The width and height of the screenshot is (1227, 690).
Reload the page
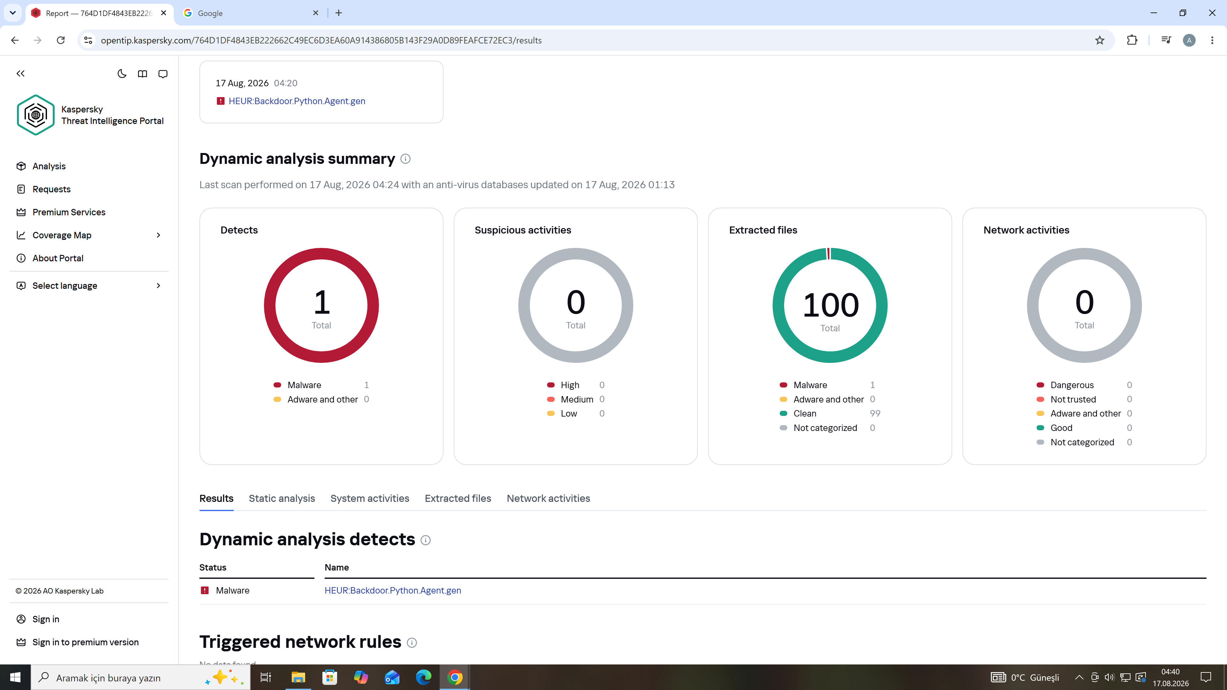pos(60,41)
